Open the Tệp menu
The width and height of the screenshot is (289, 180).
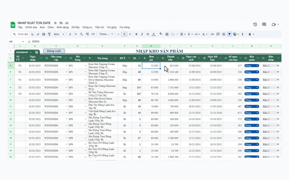pos(20,27)
